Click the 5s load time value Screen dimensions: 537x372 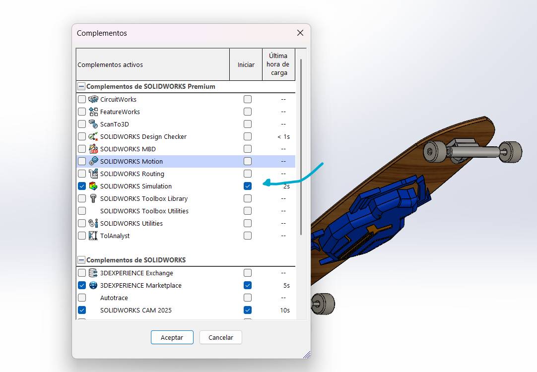286,285
